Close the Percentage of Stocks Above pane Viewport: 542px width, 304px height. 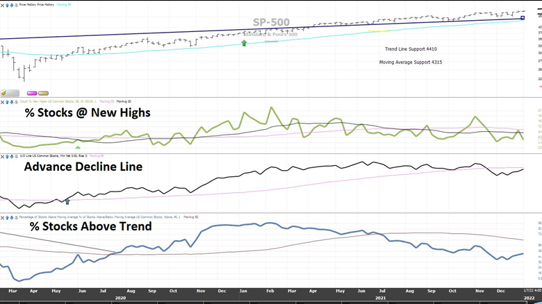tap(3, 217)
